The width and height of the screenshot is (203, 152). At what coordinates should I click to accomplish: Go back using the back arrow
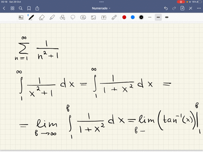[4, 8]
